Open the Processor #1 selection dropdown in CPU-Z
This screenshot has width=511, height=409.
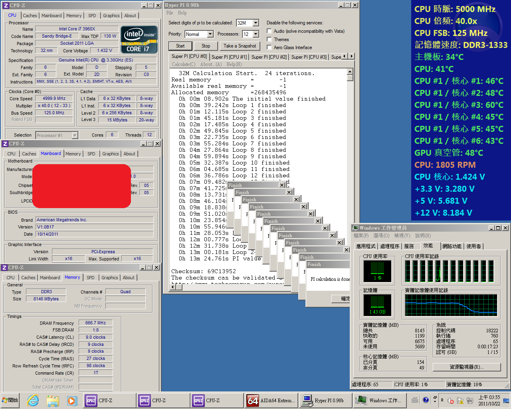pyautogui.click(x=75, y=135)
